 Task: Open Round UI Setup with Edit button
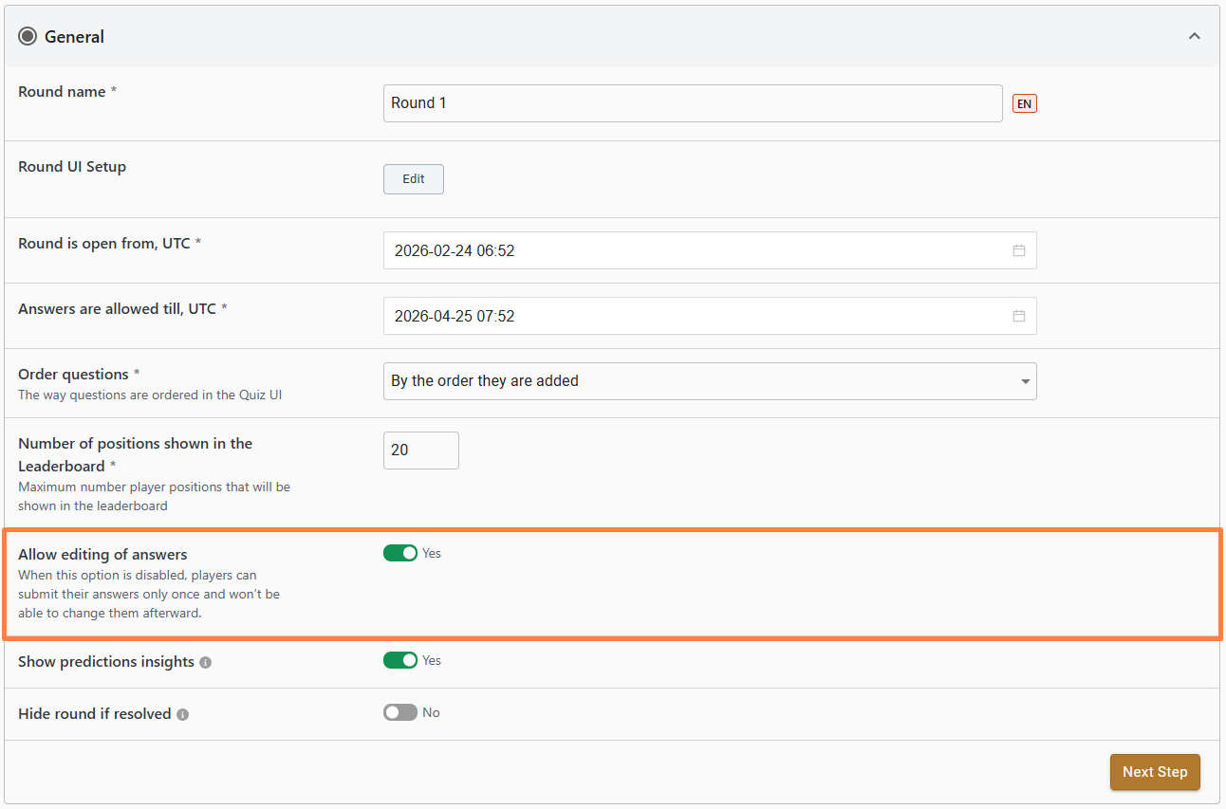(413, 179)
